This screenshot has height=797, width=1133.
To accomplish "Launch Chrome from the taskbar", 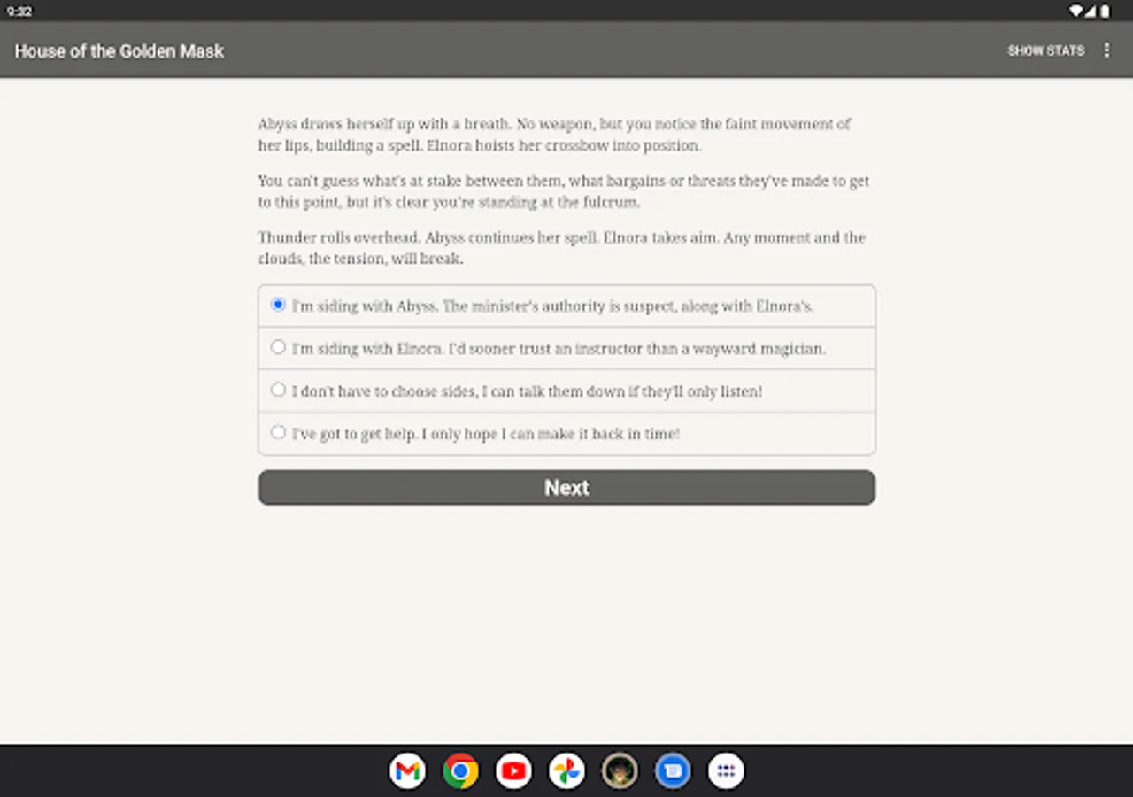I will click(460, 770).
